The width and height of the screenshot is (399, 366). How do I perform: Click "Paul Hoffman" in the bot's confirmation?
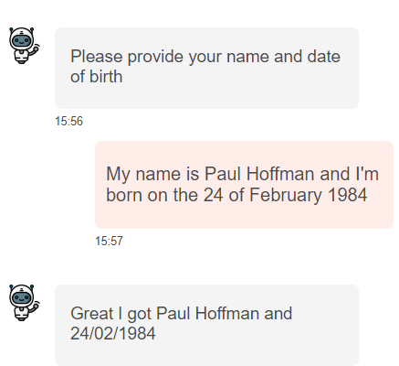pos(207,314)
